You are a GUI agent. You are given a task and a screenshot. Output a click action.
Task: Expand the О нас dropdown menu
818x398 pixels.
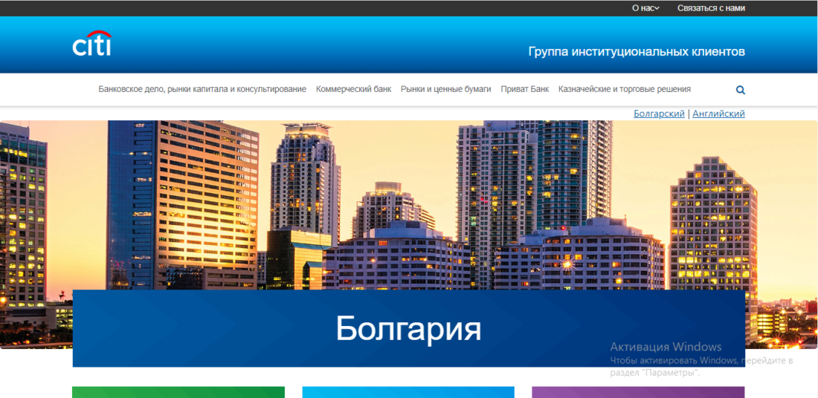643,8
